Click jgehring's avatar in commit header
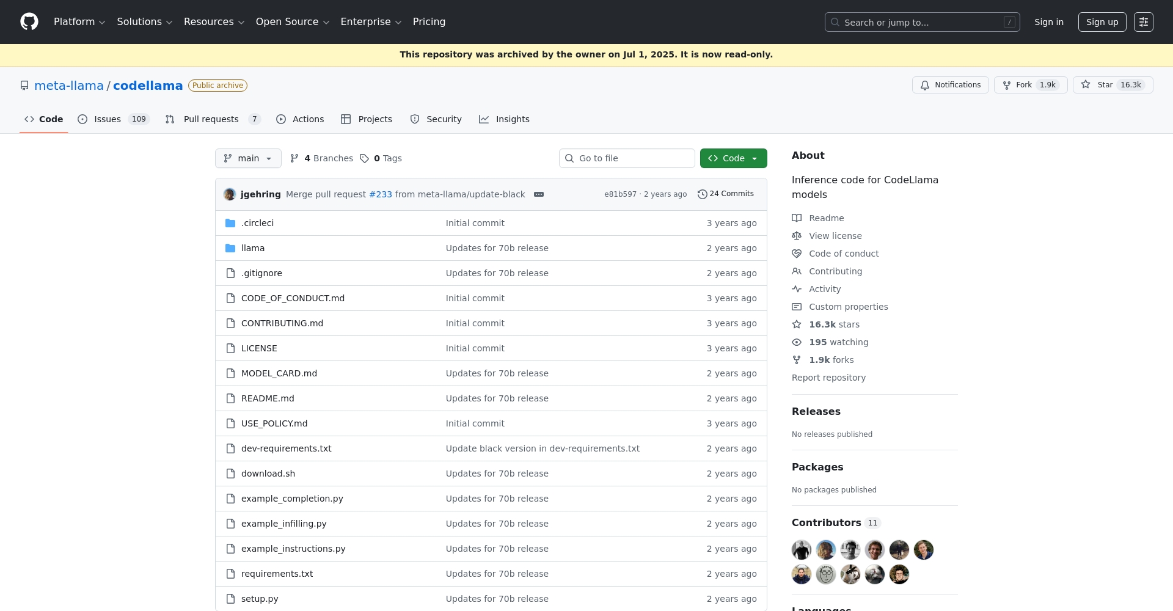 tap(230, 194)
